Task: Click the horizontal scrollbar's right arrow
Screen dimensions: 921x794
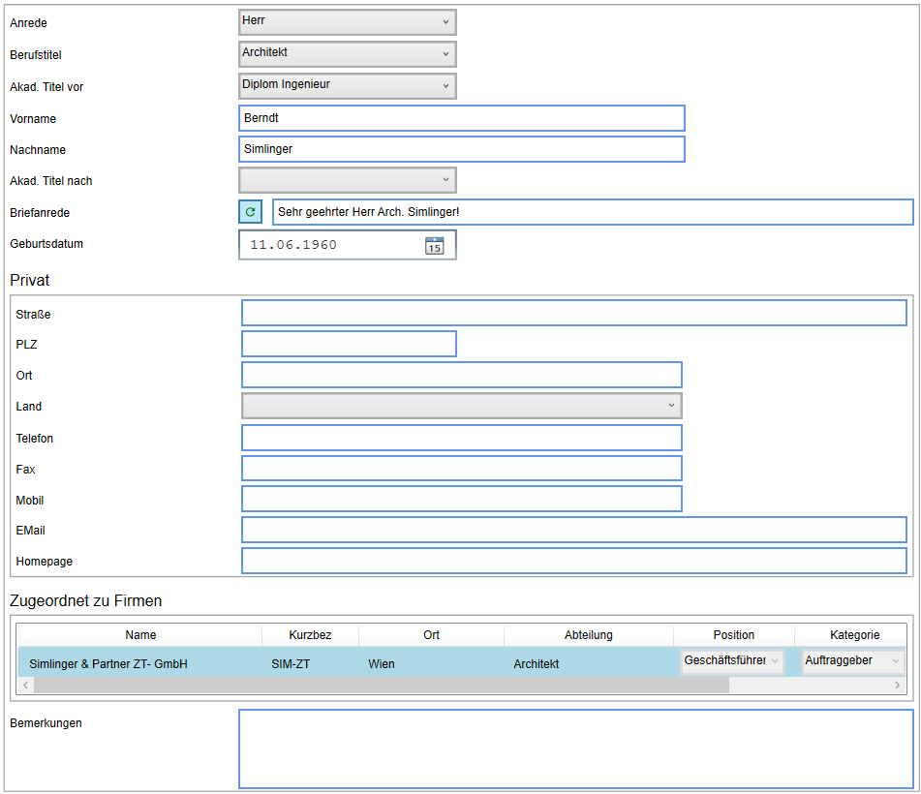Action: [x=897, y=685]
